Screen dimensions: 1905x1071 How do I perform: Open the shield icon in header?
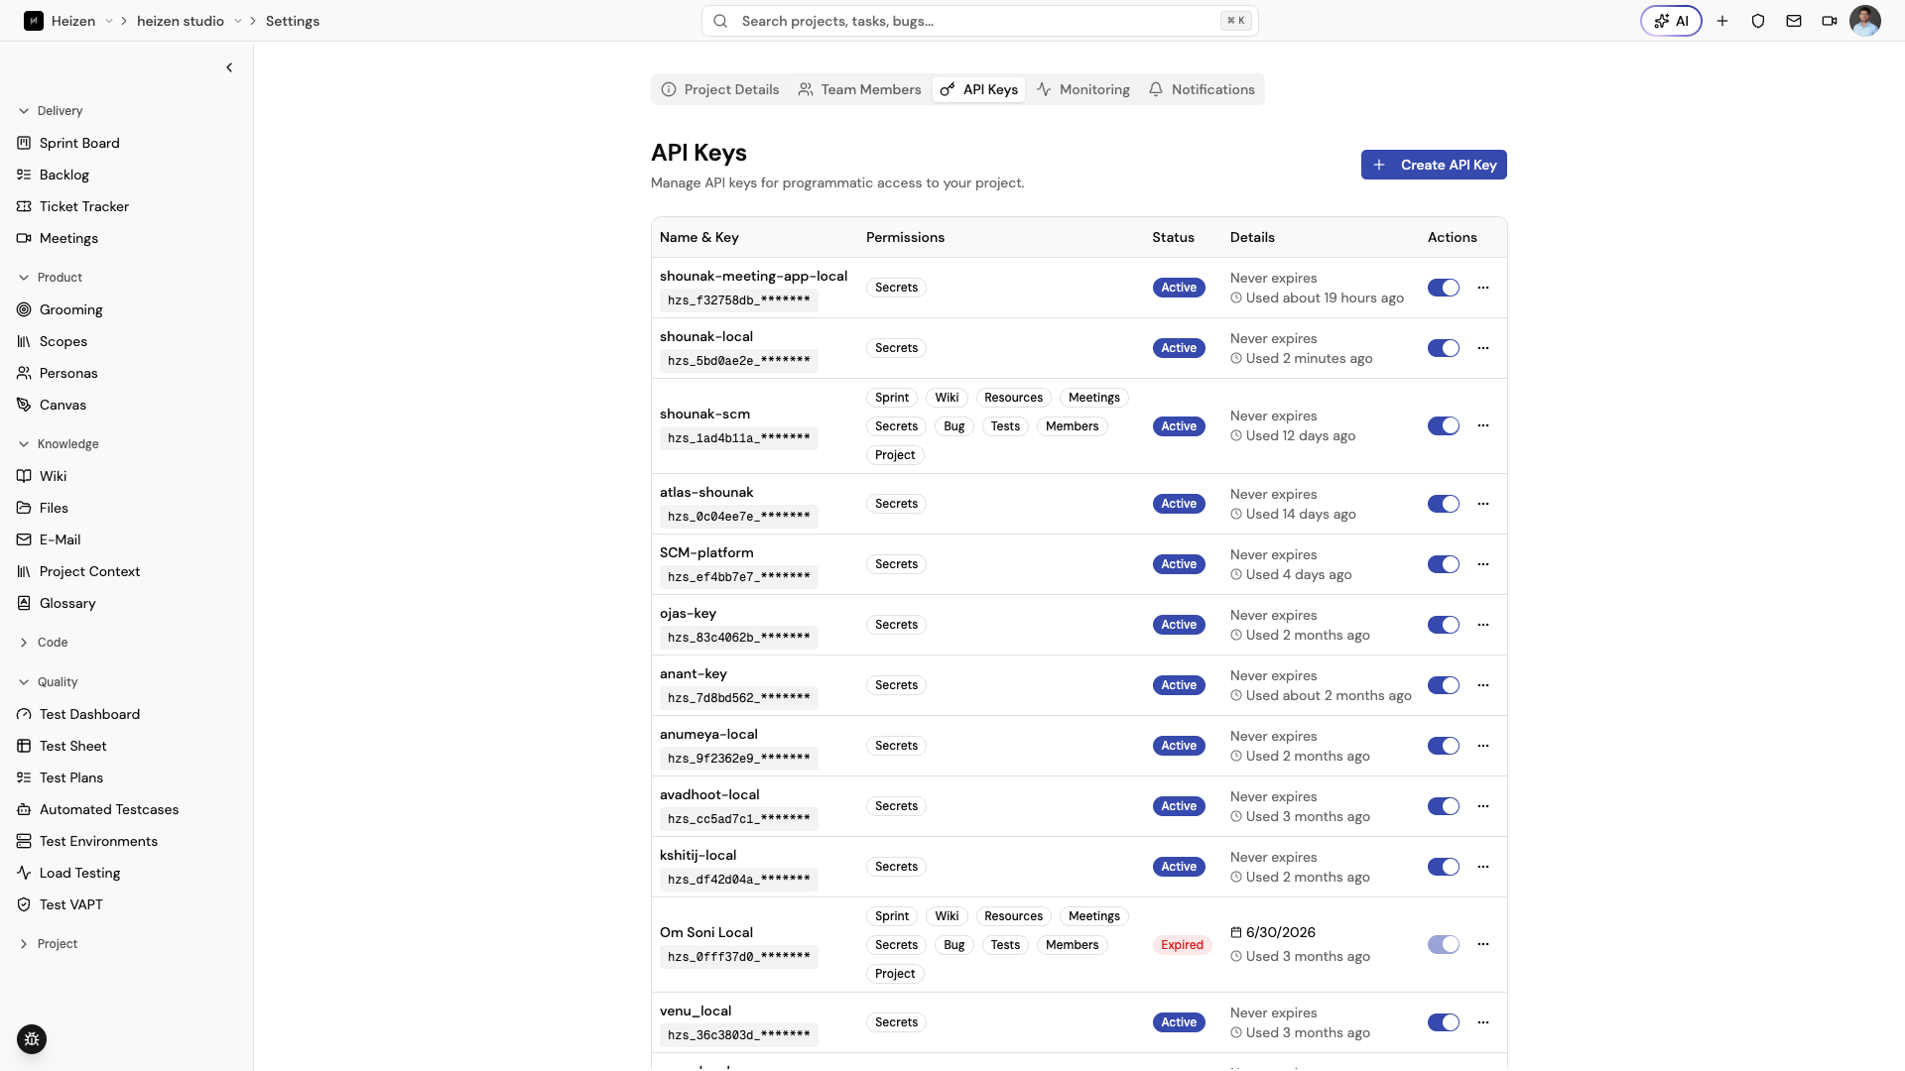click(1758, 21)
